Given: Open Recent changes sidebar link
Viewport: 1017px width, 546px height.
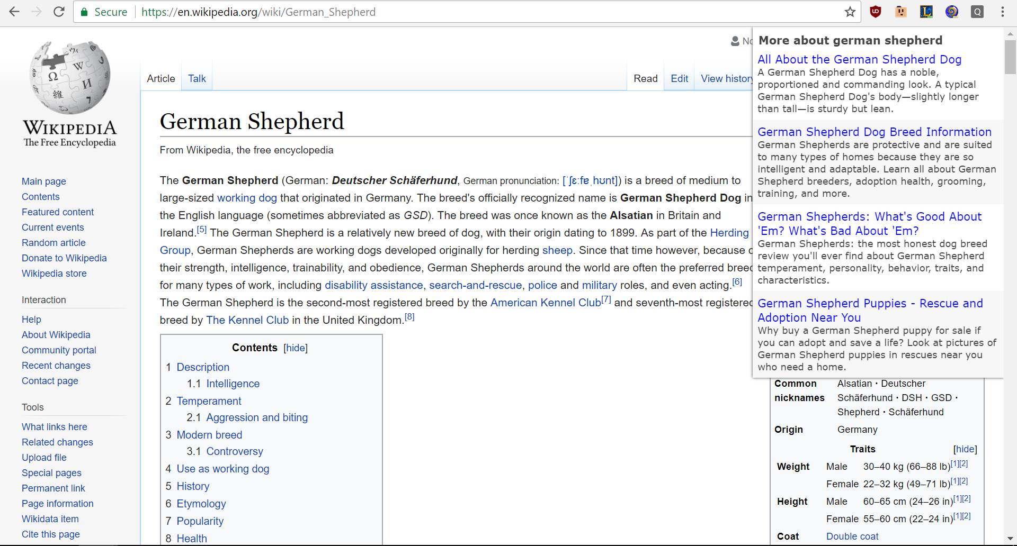Looking at the screenshot, I should [56, 366].
